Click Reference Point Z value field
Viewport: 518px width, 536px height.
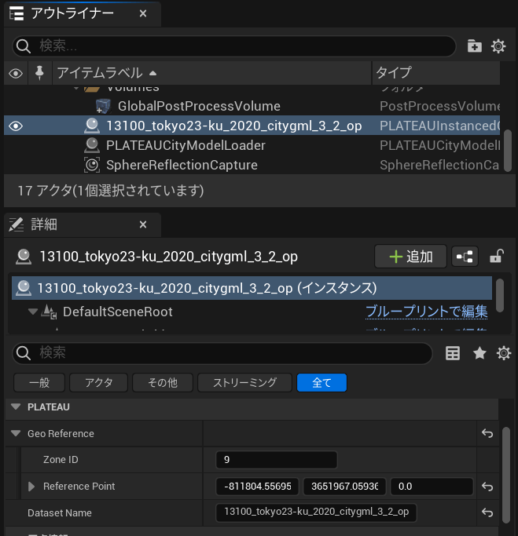coord(432,487)
